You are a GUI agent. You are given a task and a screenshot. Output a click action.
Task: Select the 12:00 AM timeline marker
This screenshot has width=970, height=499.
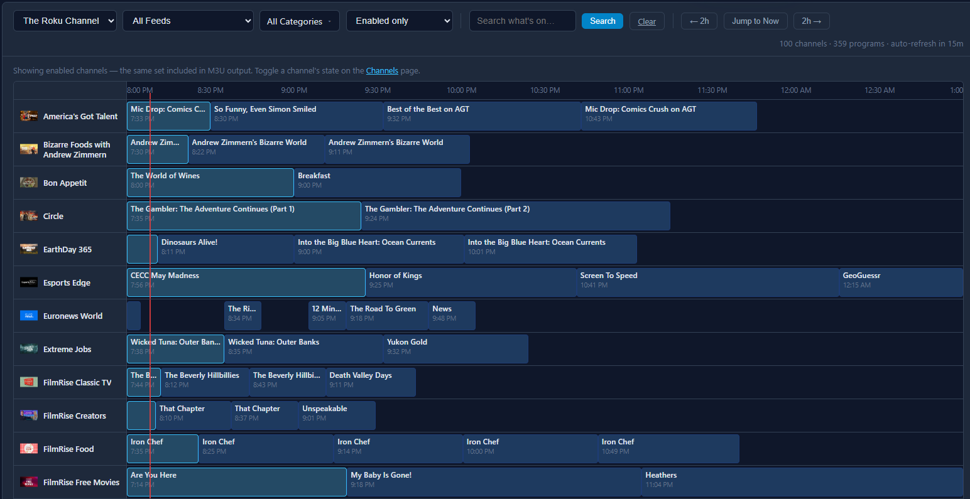click(796, 90)
